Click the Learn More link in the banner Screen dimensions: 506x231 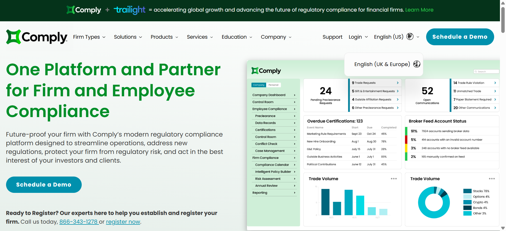[419, 10]
